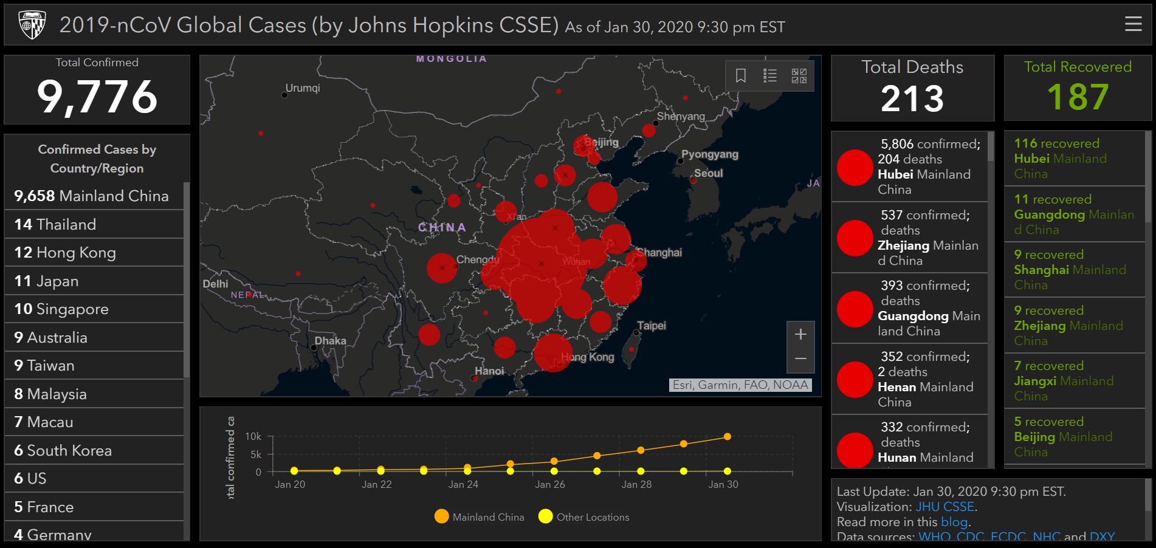Image resolution: width=1156 pixels, height=548 pixels.
Task: Click the country list scrollbar
Action: click(187, 279)
